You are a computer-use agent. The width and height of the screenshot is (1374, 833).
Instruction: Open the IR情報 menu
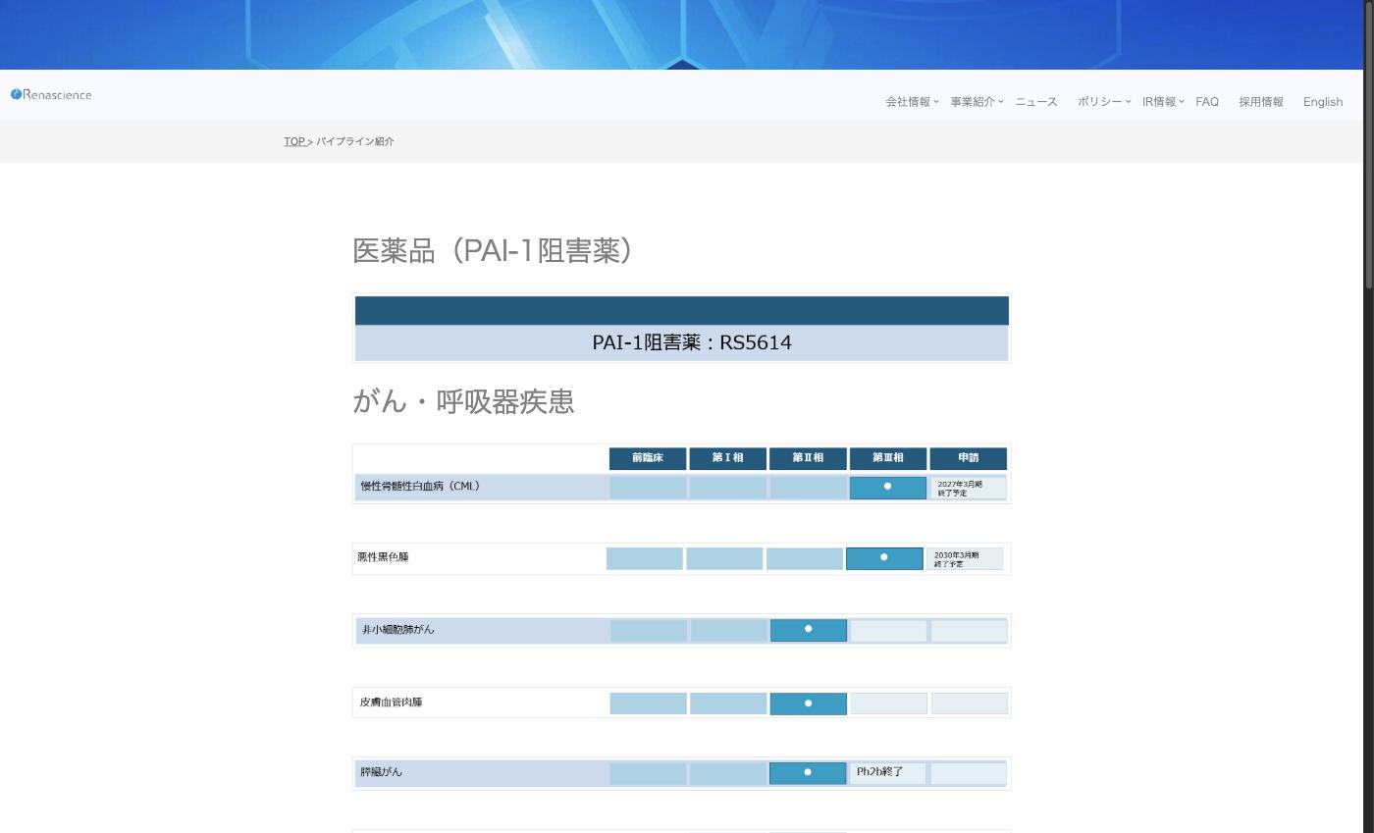click(x=1163, y=102)
